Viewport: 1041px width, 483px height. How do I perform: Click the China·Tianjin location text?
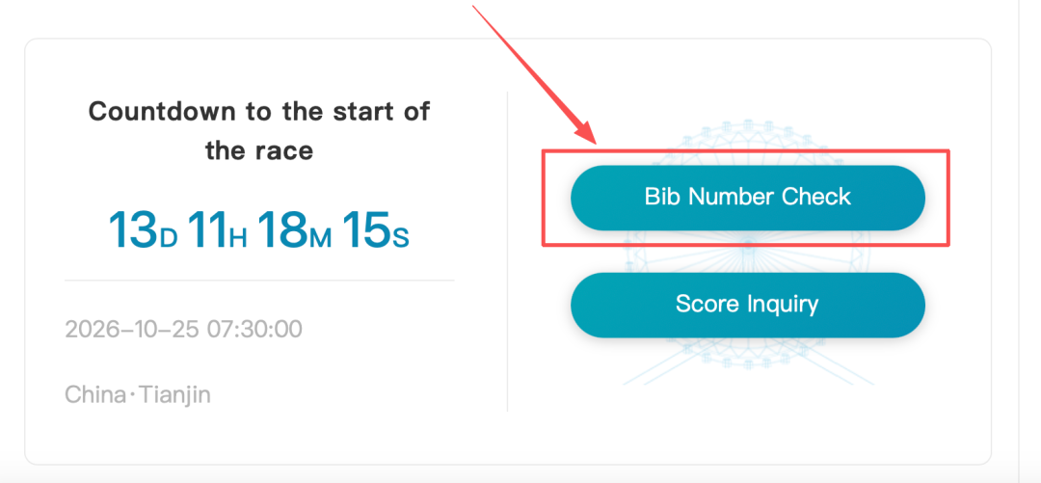coord(138,394)
